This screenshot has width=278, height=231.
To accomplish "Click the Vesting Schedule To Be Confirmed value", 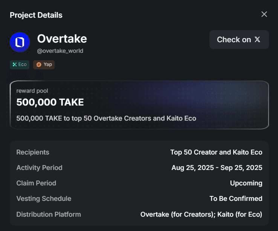I will (x=236, y=199).
